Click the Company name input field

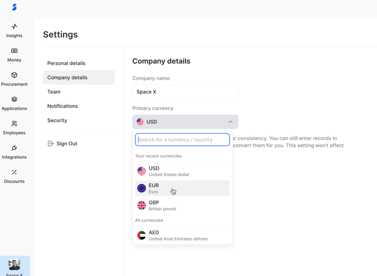185,92
